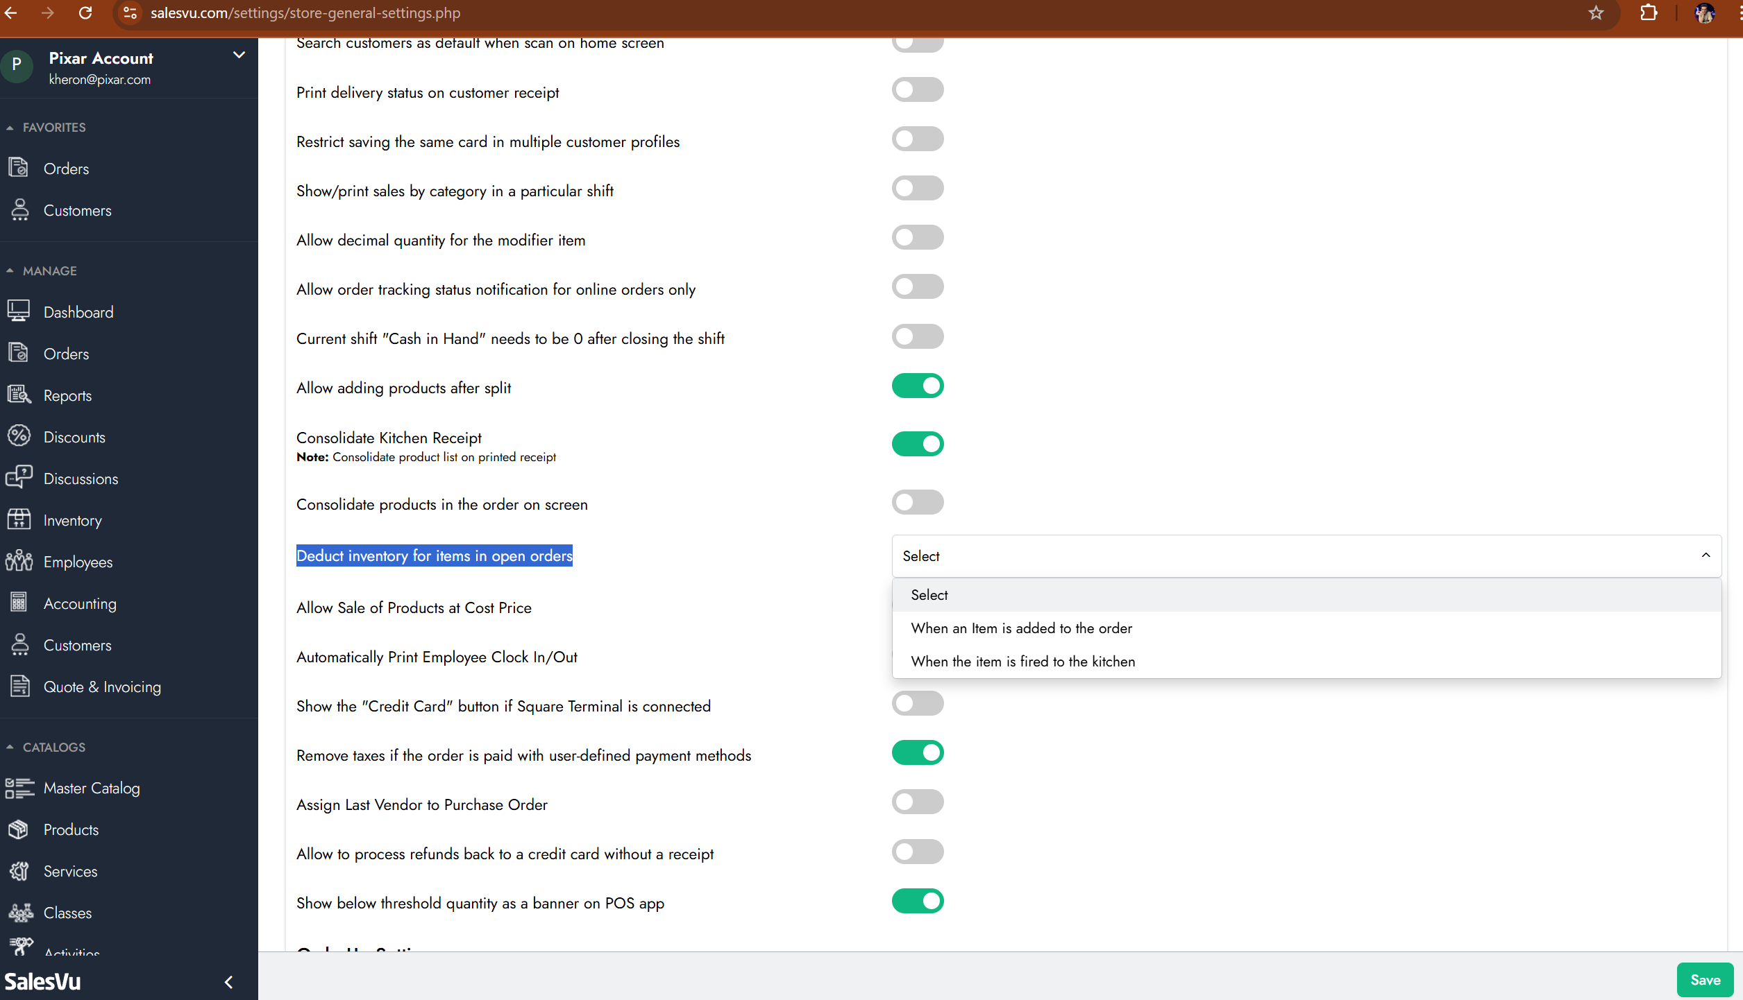Open Inventory from the sidebar
The height and width of the screenshot is (1000, 1743).
(72, 521)
